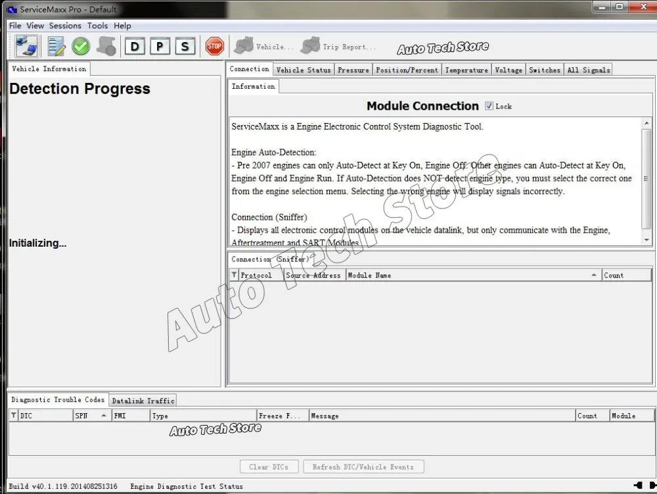Sort by Module Name column header

[473, 275]
